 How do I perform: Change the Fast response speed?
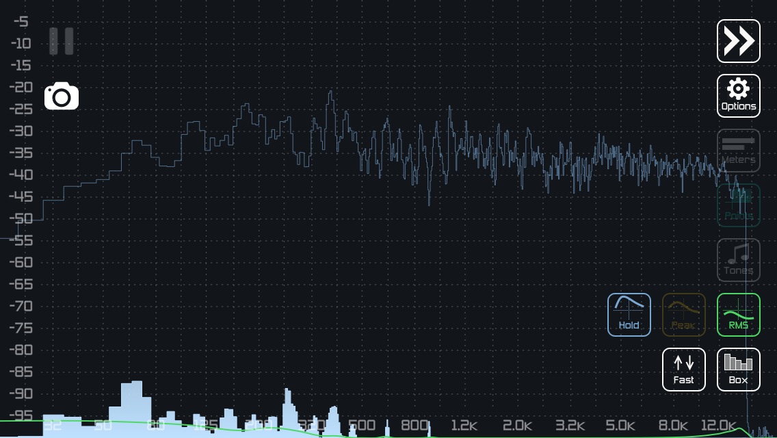tap(684, 370)
